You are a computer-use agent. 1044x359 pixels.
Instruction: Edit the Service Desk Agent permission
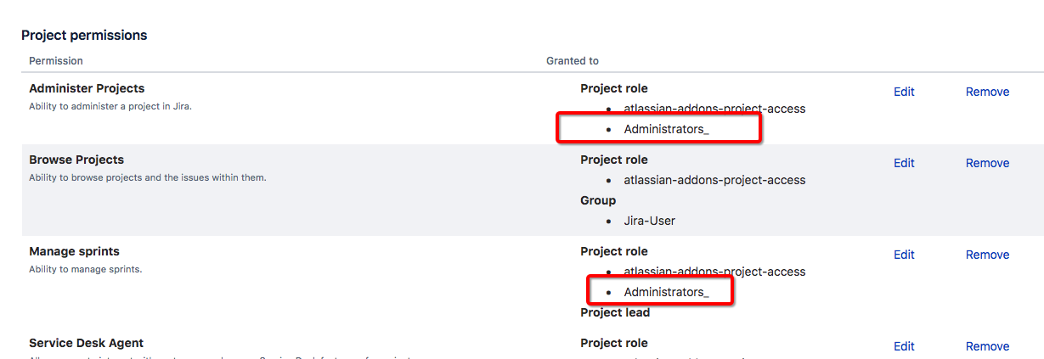pyautogui.click(x=904, y=346)
